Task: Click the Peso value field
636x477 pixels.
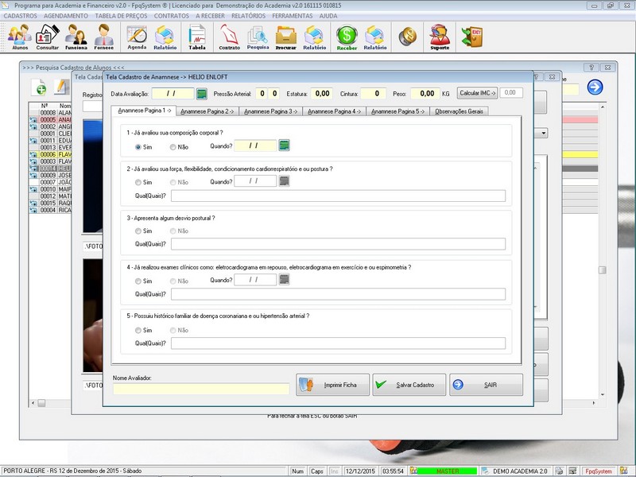Action: [x=425, y=94]
